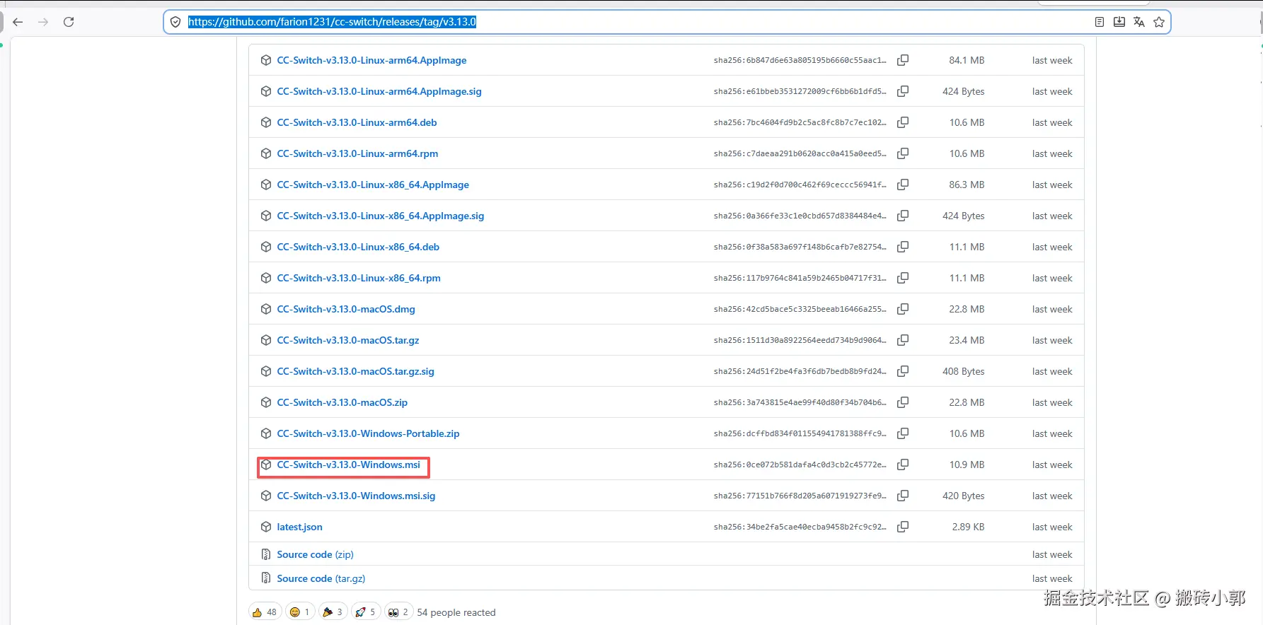This screenshot has height=625, width=1263.
Task: Go forward in browser history
Action: click(43, 22)
